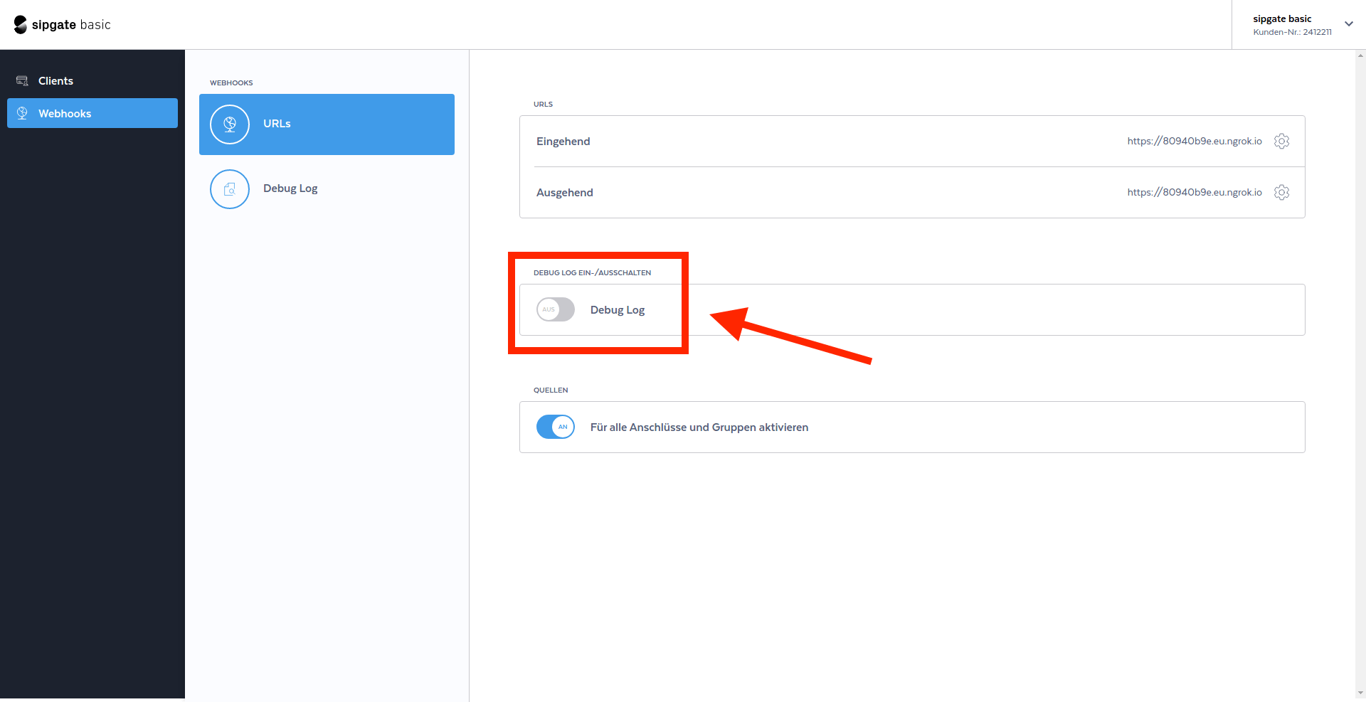Expand the sipgate basic account dropdown
This screenshot has width=1366, height=702.
pos(1348,23)
